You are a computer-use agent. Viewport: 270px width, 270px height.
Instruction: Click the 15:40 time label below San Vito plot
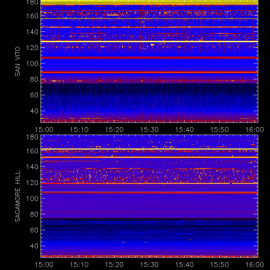click(x=184, y=130)
